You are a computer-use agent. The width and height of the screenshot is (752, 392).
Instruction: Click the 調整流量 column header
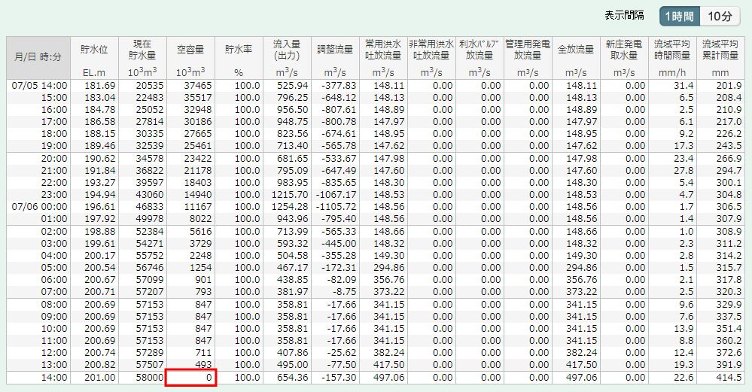(x=335, y=57)
